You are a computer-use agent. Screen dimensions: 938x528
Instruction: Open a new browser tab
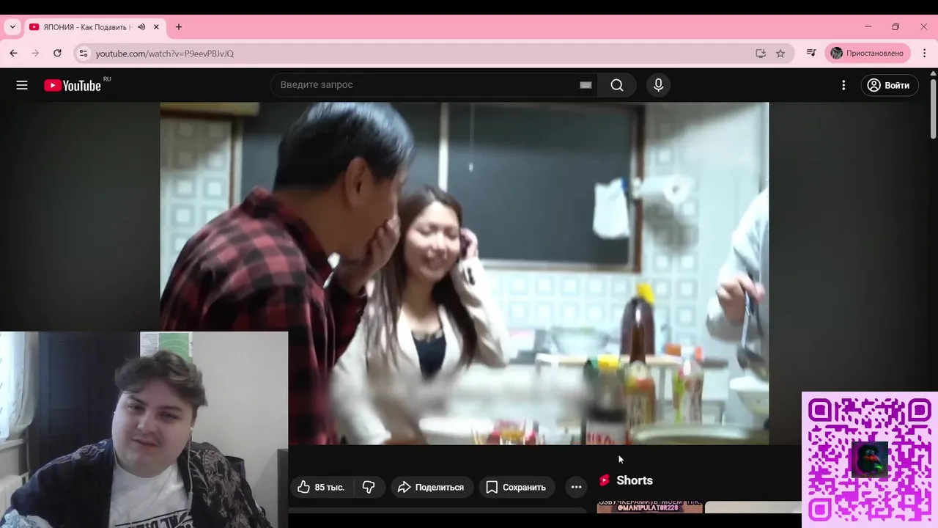179,27
